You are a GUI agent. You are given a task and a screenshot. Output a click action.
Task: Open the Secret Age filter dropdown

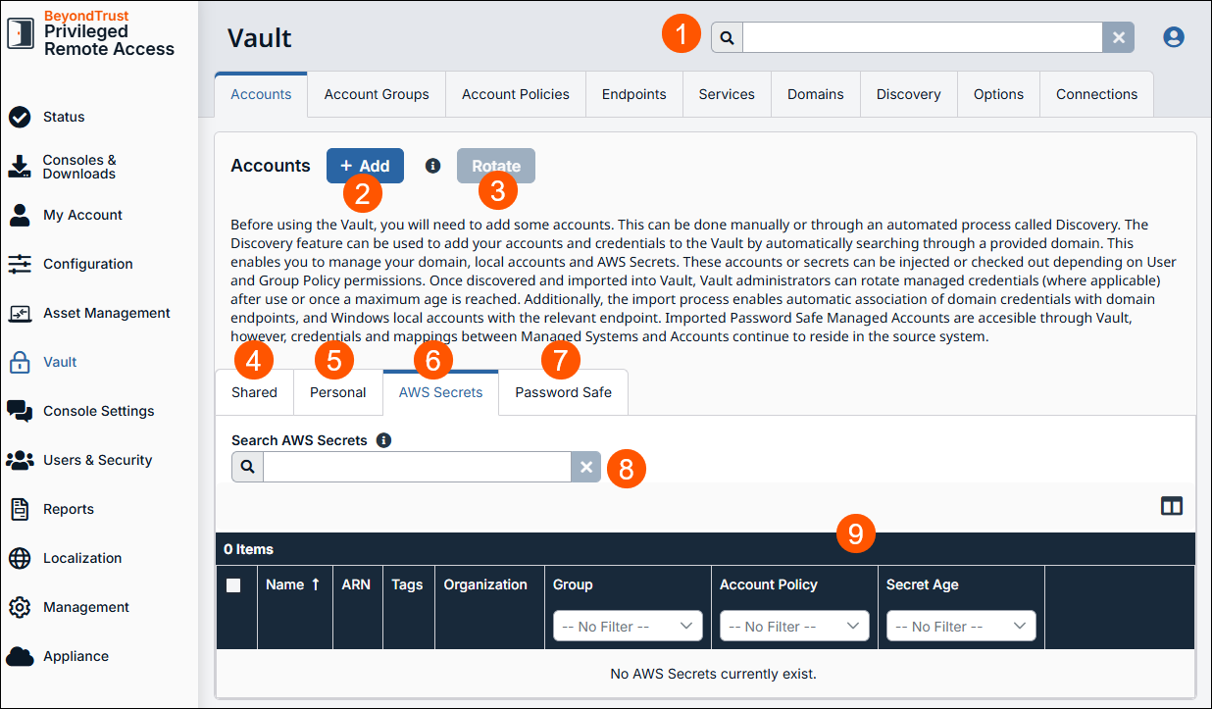click(960, 625)
